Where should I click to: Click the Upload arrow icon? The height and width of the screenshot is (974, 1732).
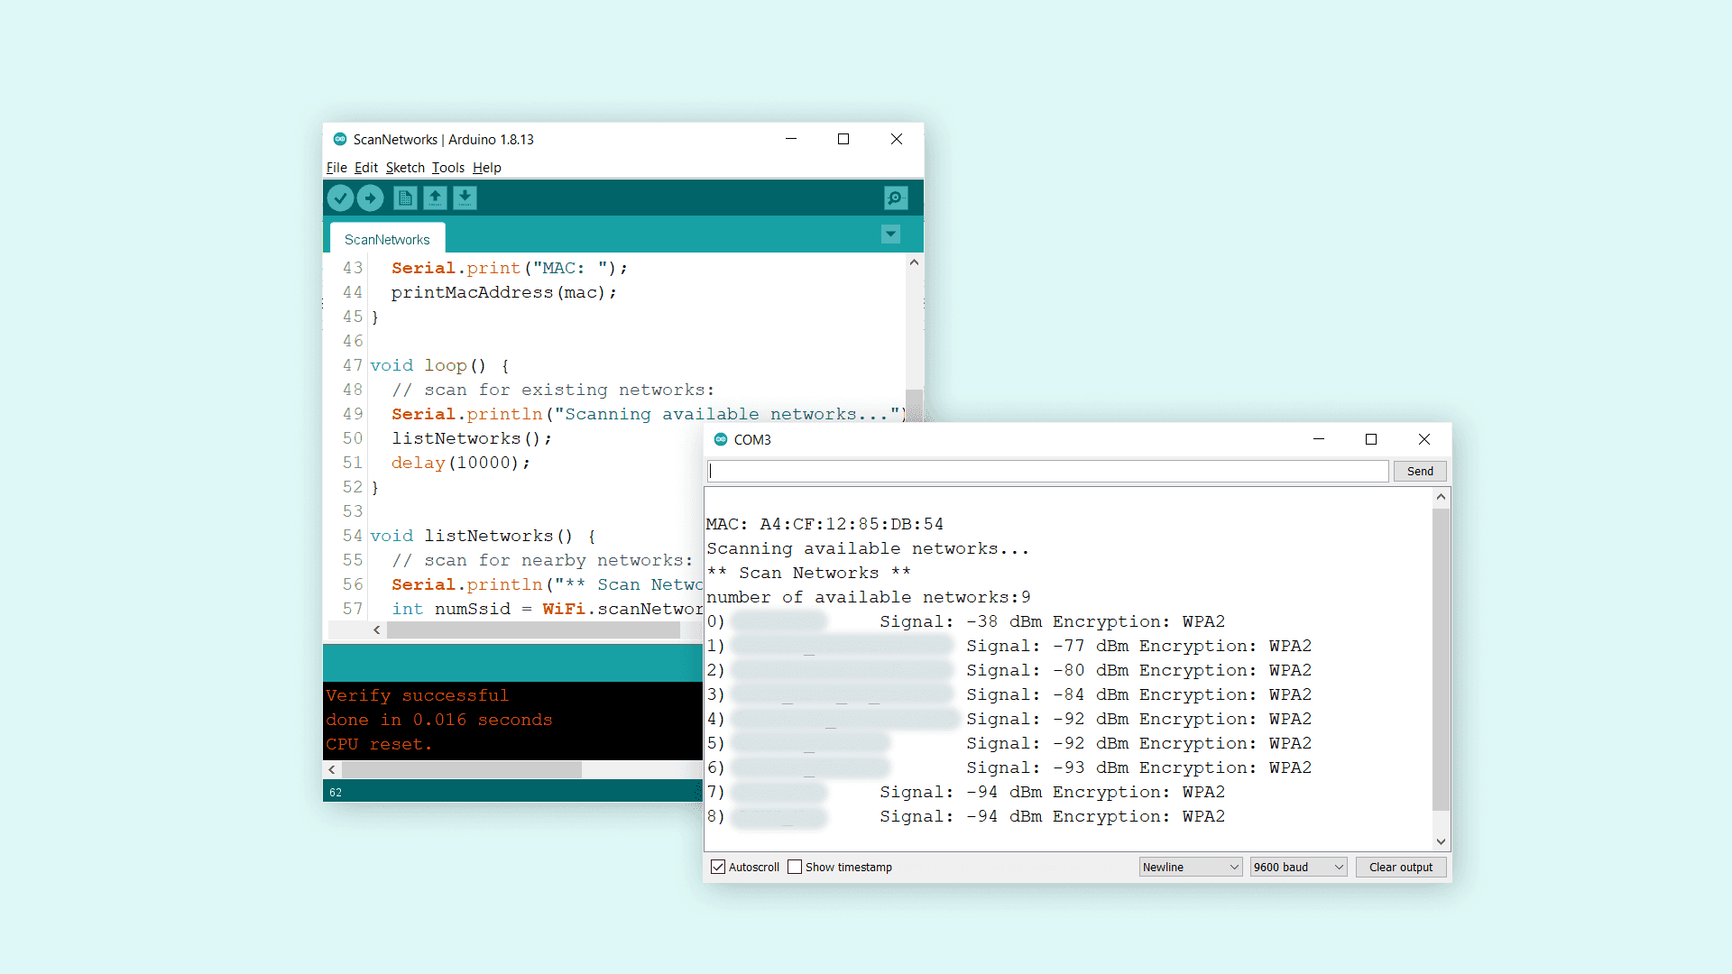tap(370, 198)
